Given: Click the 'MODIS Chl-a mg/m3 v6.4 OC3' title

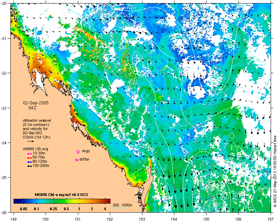Looking at the screenshot, I should 62,195.
